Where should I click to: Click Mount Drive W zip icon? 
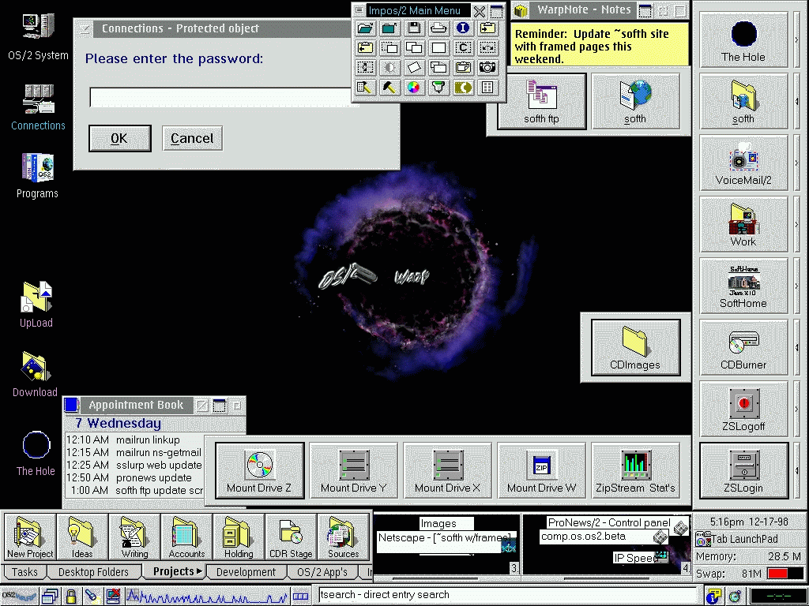[541, 470]
